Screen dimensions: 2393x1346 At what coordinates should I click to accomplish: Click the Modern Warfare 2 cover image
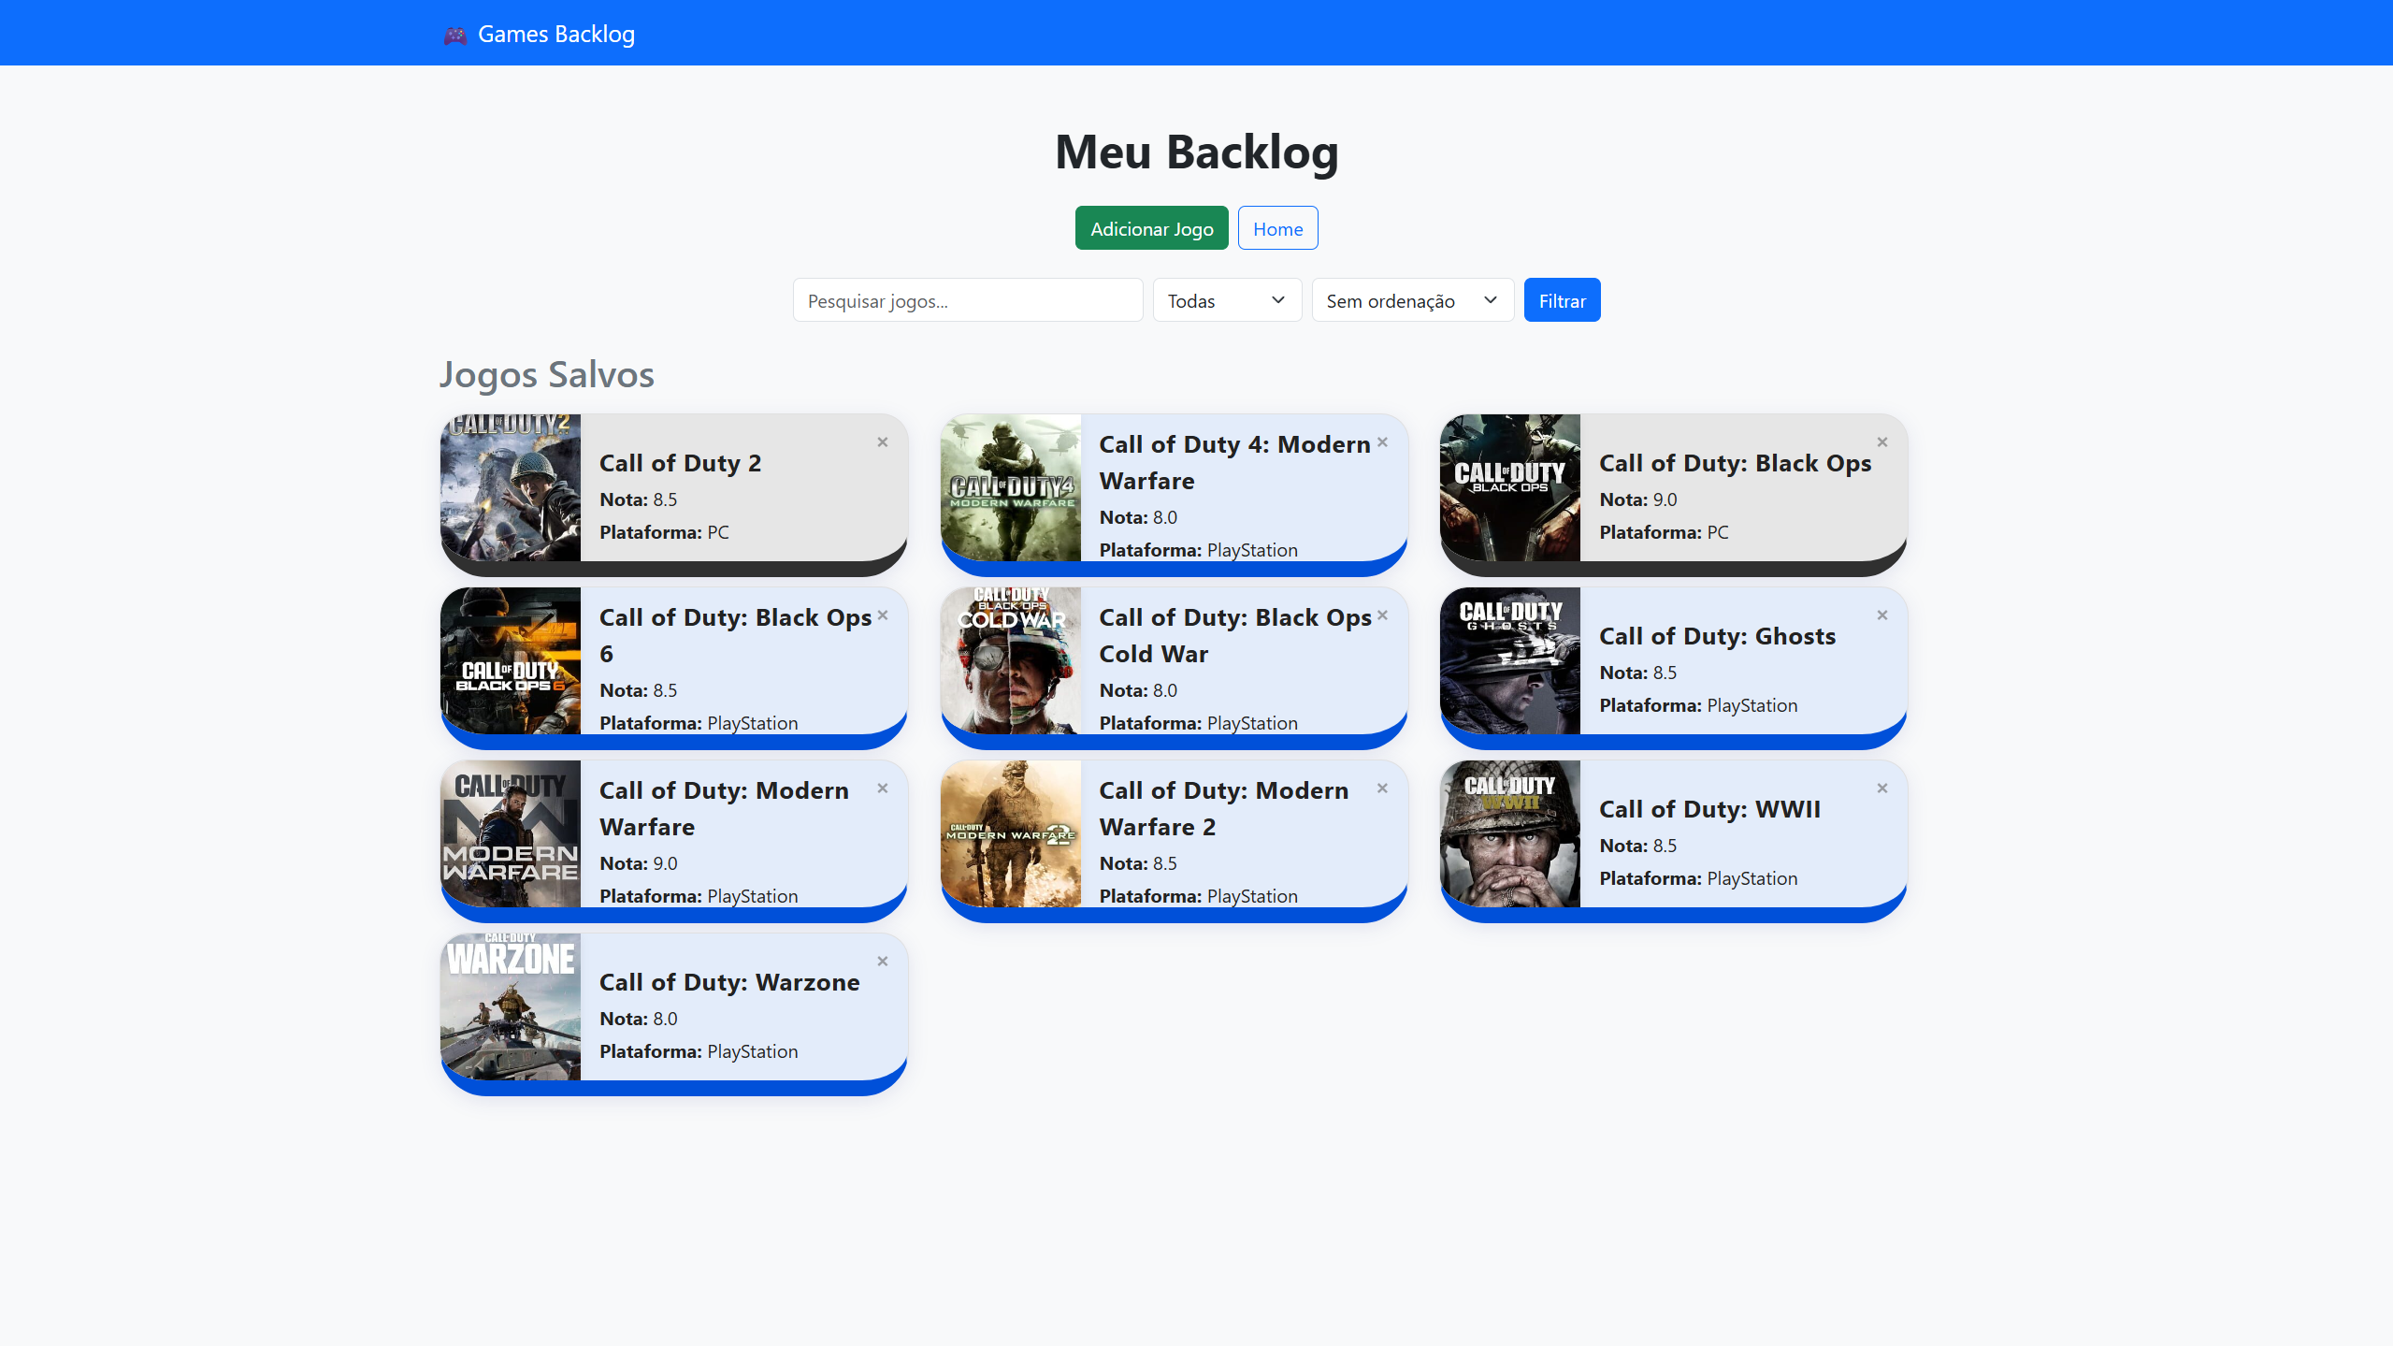1010,833
